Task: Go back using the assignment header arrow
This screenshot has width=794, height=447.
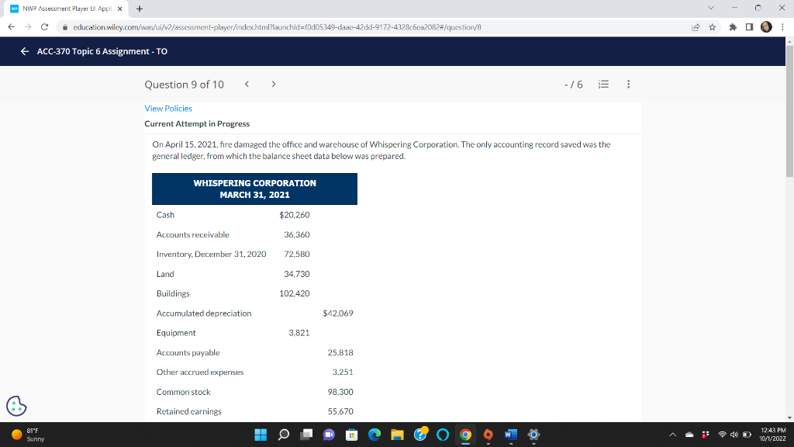Action: (24, 51)
